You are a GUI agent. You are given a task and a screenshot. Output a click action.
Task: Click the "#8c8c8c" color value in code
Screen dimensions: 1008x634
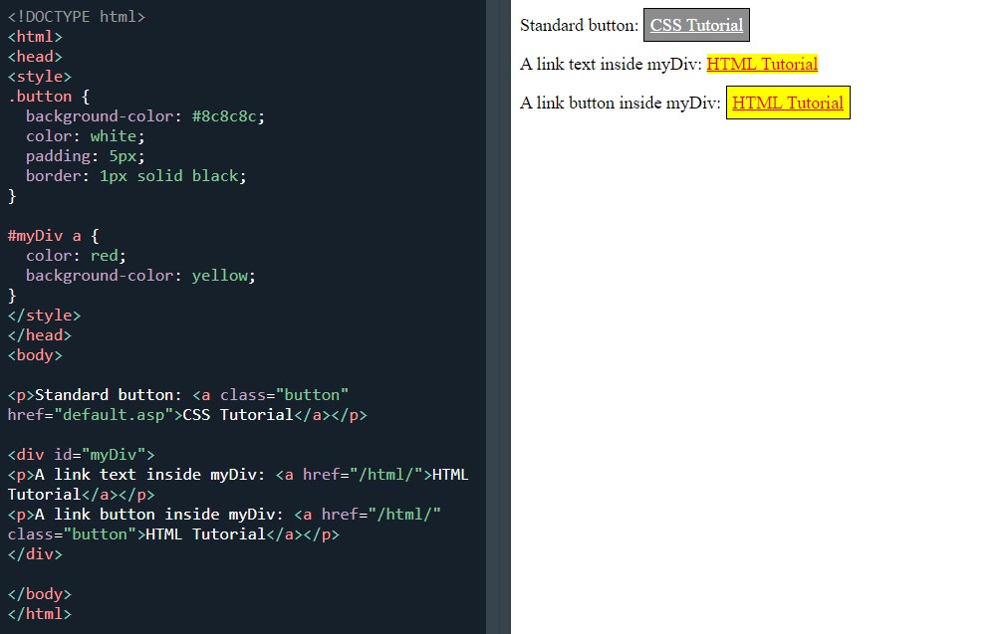[x=228, y=116]
